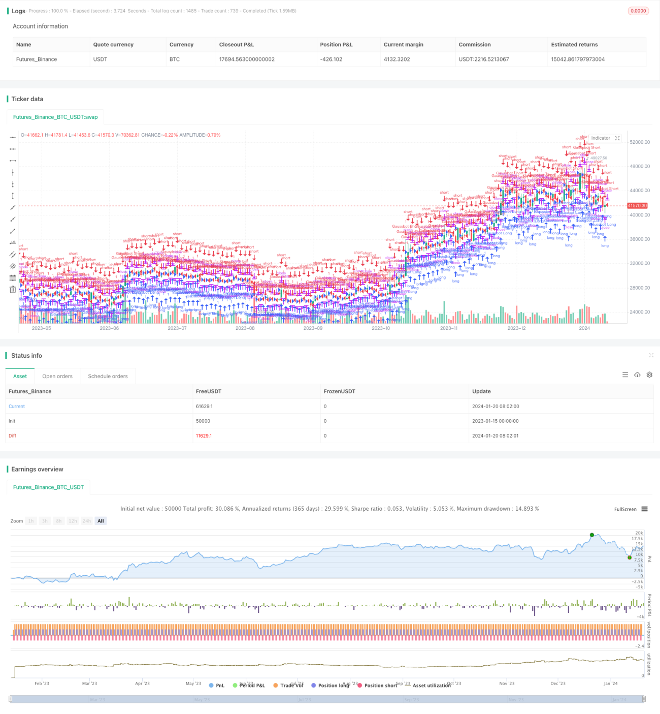Click the range navigator slider bar

pos(327,699)
